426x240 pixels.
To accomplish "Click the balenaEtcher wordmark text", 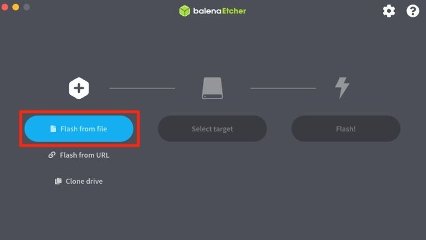I will pos(220,11).
